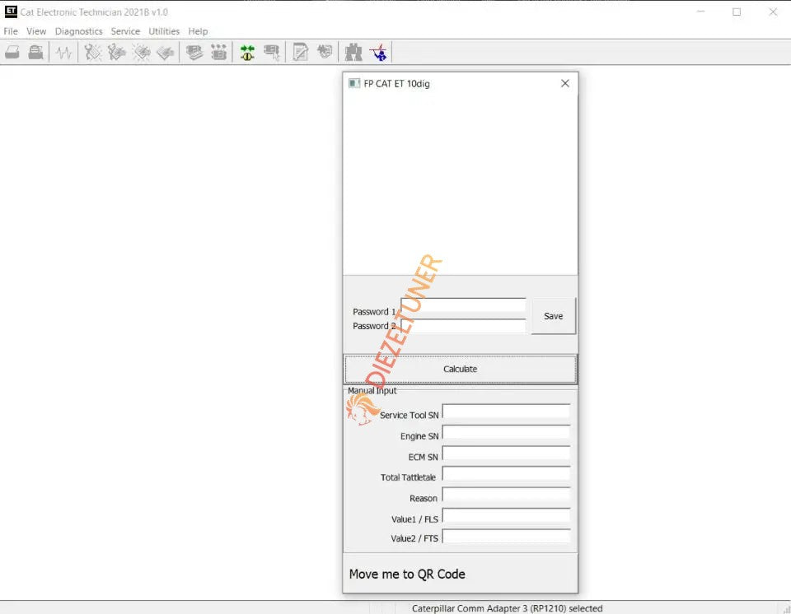Screen dimensions: 791x614
Task: Open the ECM Summary toolbar icon
Action: tap(194, 52)
